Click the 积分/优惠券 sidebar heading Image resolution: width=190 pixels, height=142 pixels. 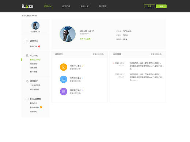[x=35, y=99]
